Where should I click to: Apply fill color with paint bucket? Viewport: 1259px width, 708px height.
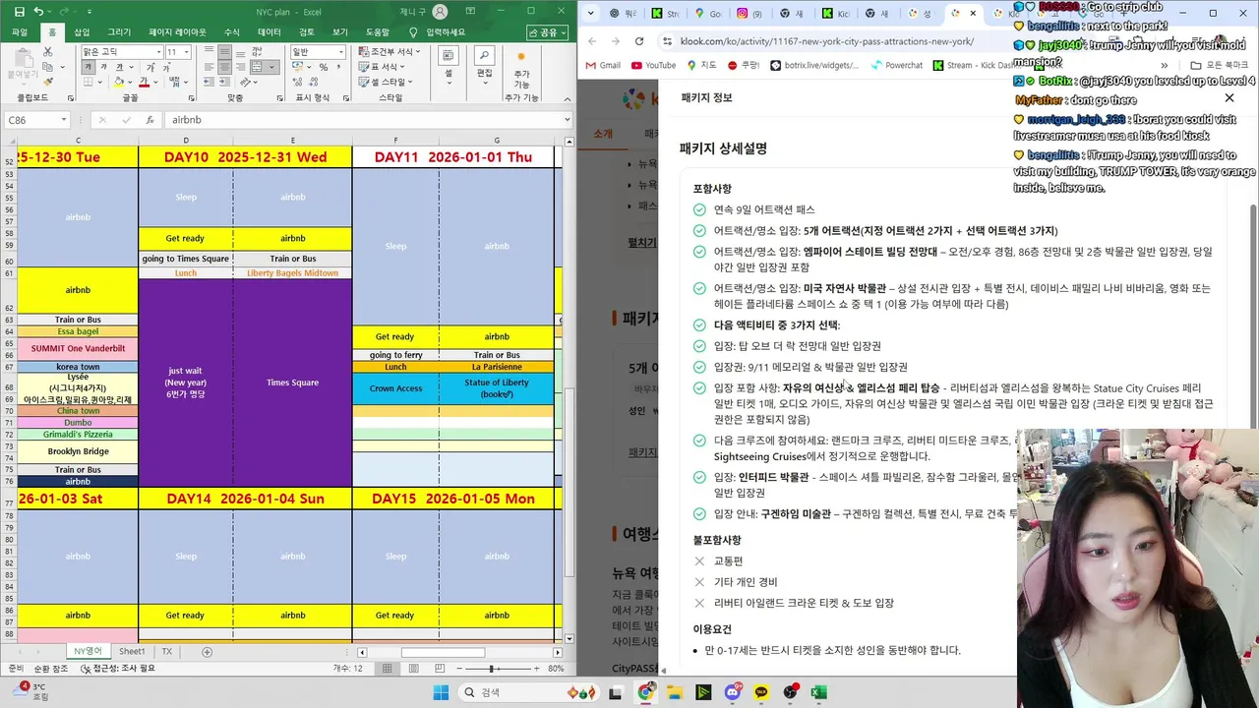point(118,82)
